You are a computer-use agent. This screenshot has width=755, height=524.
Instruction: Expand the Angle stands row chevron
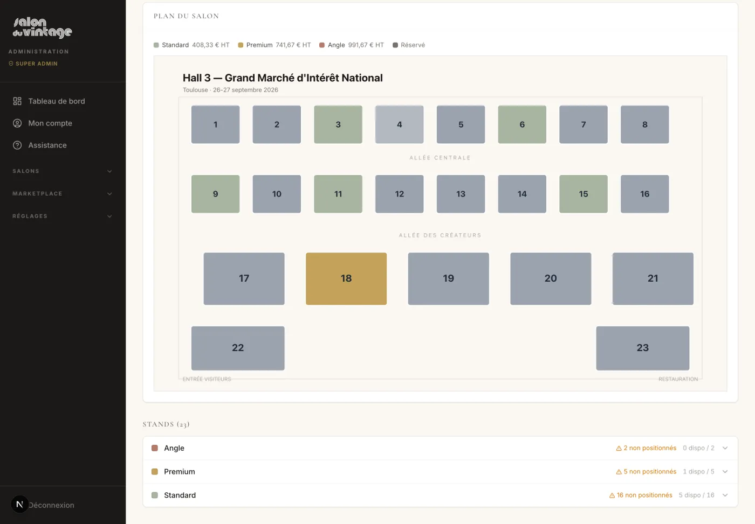(x=725, y=448)
